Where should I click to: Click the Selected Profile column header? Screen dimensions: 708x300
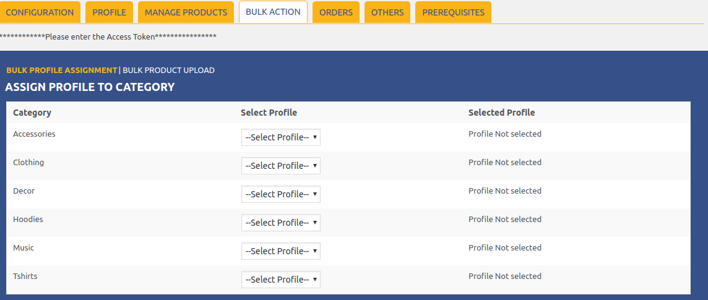pos(501,113)
